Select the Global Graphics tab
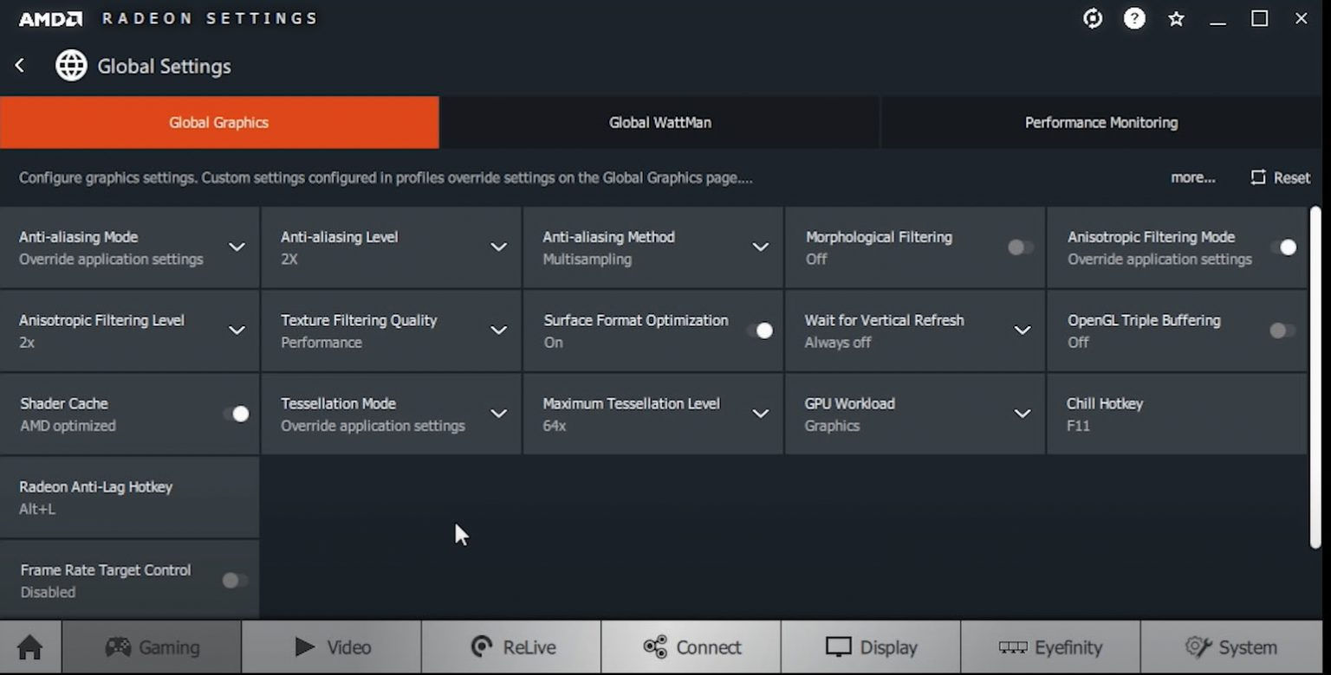 coord(219,122)
